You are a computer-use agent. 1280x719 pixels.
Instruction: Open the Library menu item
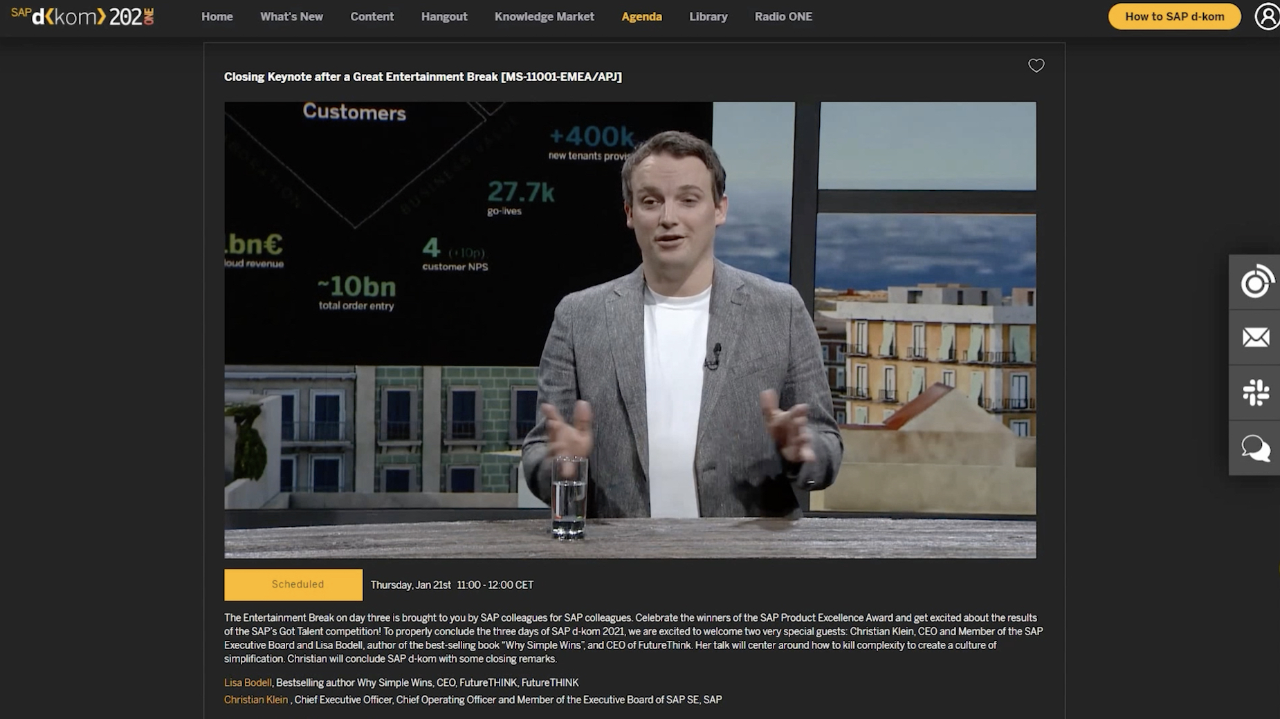[708, 17]
